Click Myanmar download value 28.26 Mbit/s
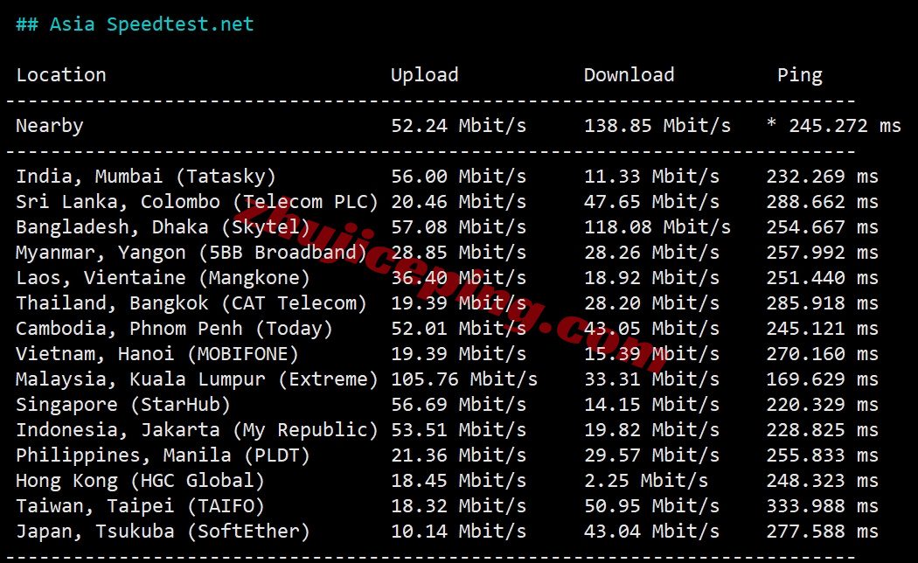This screenshot has width=918, height=563. [651, 253]
